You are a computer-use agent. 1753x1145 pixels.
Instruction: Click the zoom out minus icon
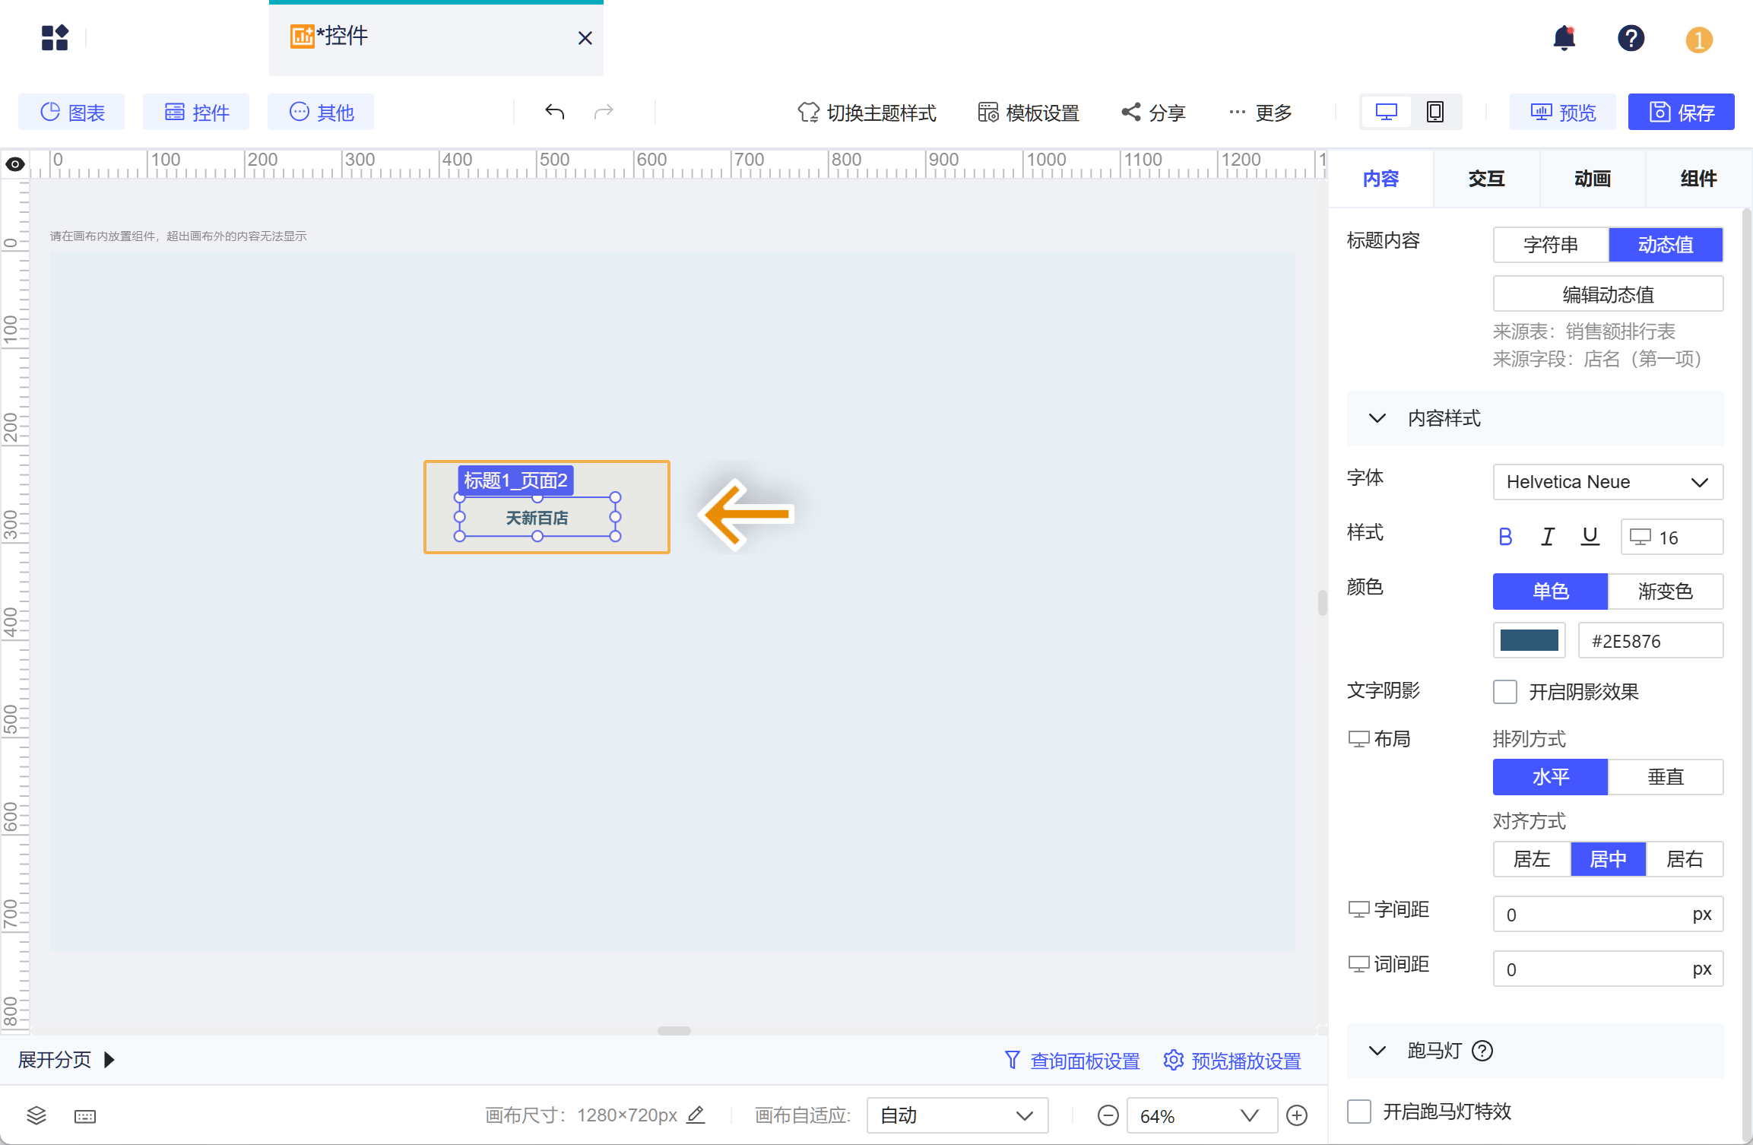[x=1108, y=1115]
